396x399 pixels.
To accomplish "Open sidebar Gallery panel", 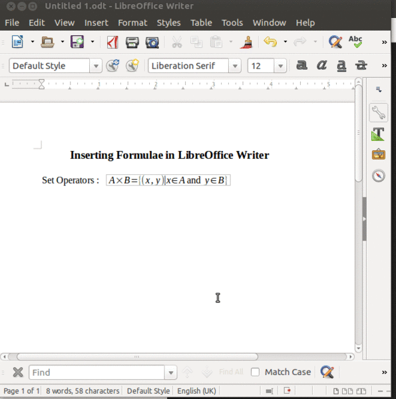I will [x=379, y=154].
